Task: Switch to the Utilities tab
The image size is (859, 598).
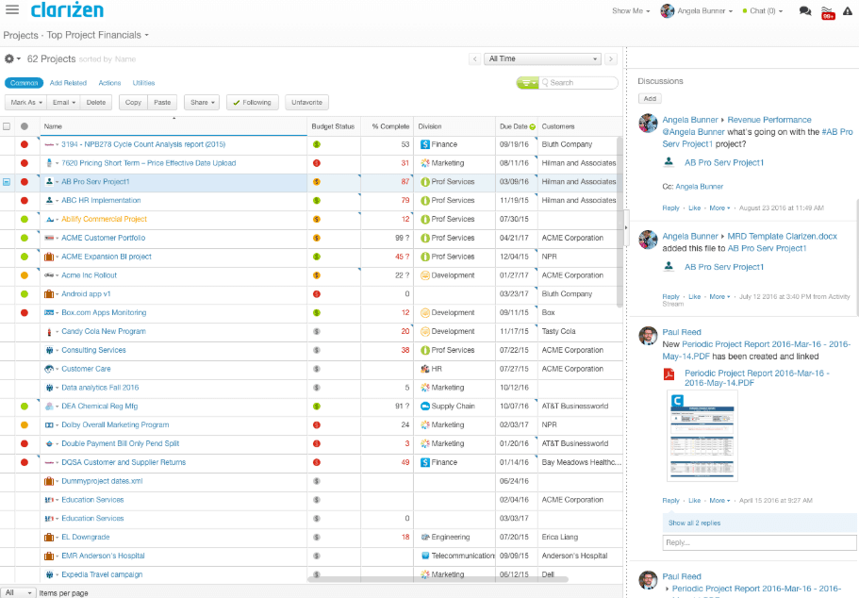Action: [x=143, y=83]
